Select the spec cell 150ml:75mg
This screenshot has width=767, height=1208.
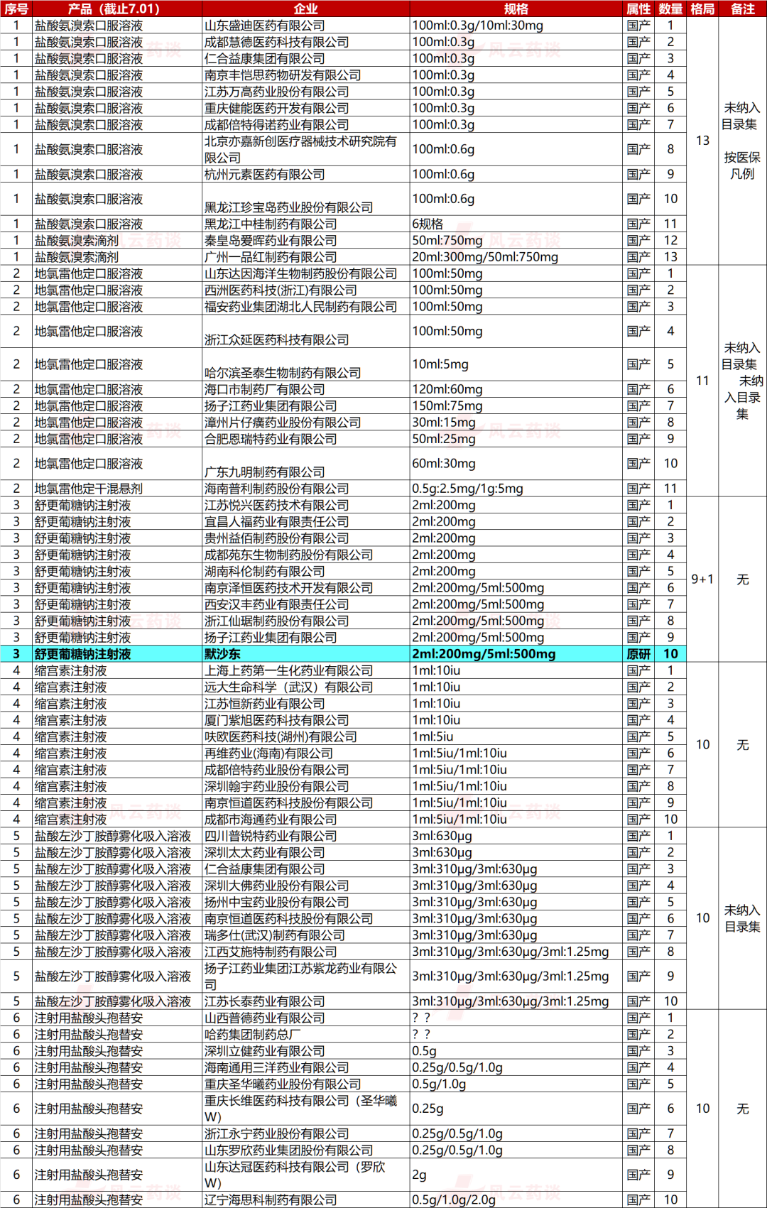click(516, 406)
